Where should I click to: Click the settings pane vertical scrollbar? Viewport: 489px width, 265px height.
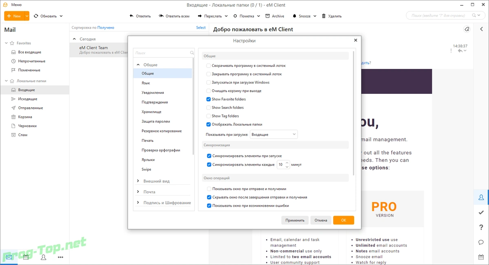[354, 113]
